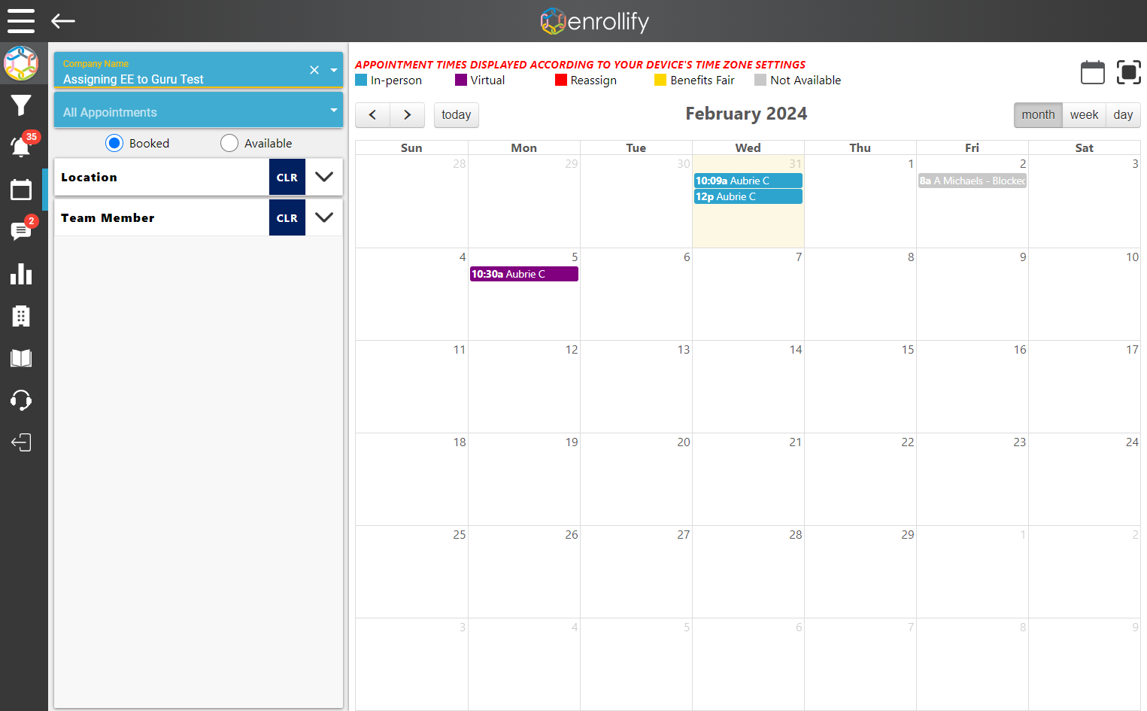Select February 9 day cell
The height and width of the screenshot is (711, 1147).
973,294
